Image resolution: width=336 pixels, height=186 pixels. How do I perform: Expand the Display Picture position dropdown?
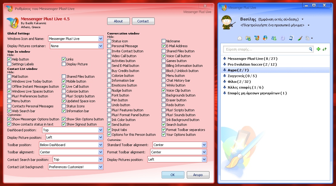point(74,137)
